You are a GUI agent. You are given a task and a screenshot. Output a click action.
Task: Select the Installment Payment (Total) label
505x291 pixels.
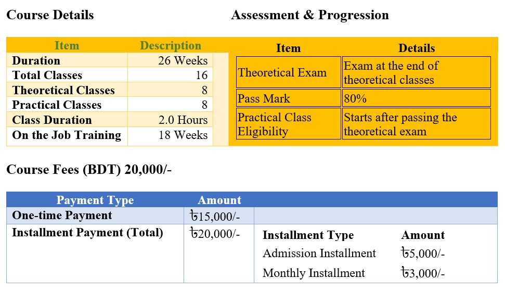click(x=87, y=233)
